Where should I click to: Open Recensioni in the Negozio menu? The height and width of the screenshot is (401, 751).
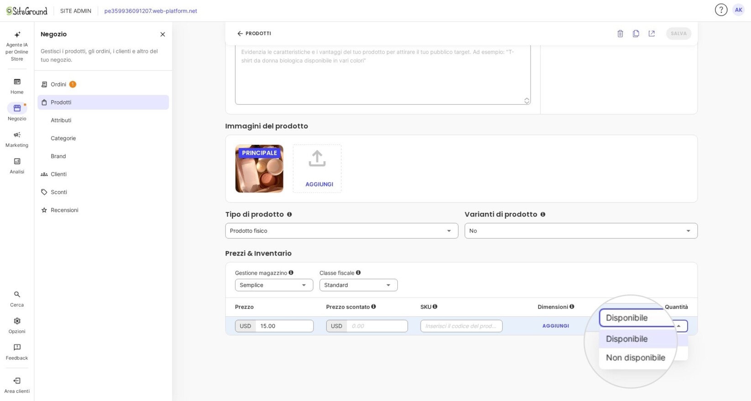(103, 210)
